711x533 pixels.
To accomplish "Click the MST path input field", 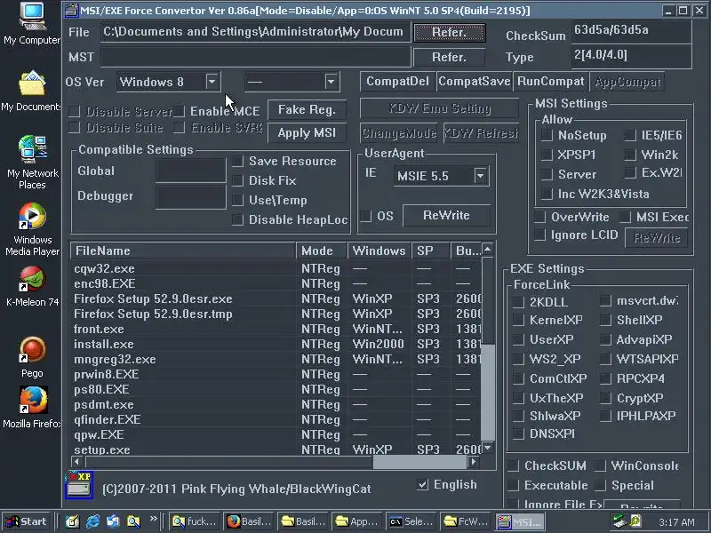I will (x=256, y=57).
